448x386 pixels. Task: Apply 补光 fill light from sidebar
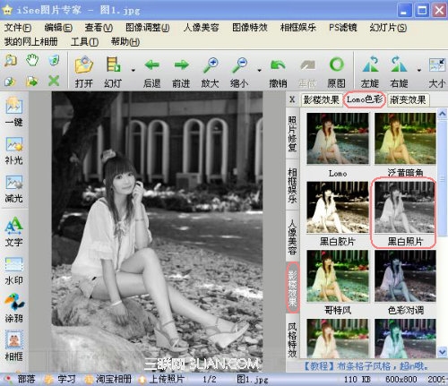(x=13, y=150)
